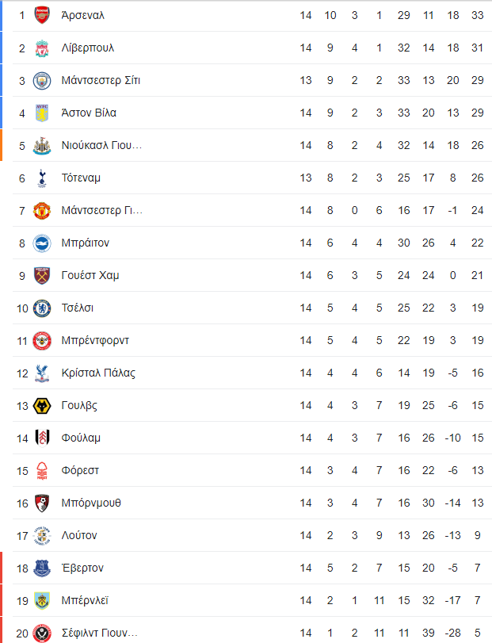Open the Λούτον team link
This screenshot has width=492, height=643.
(x=79, y=535)
